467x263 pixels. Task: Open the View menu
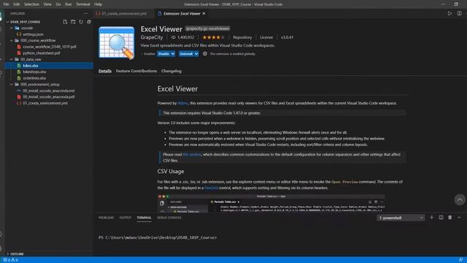(x=47, y=4)
